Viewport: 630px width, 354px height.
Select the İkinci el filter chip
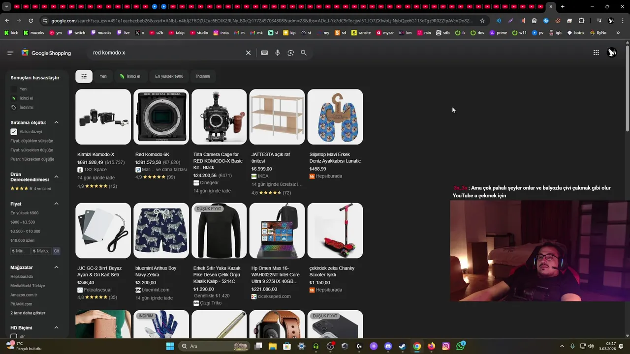click(x=130, y=76)
